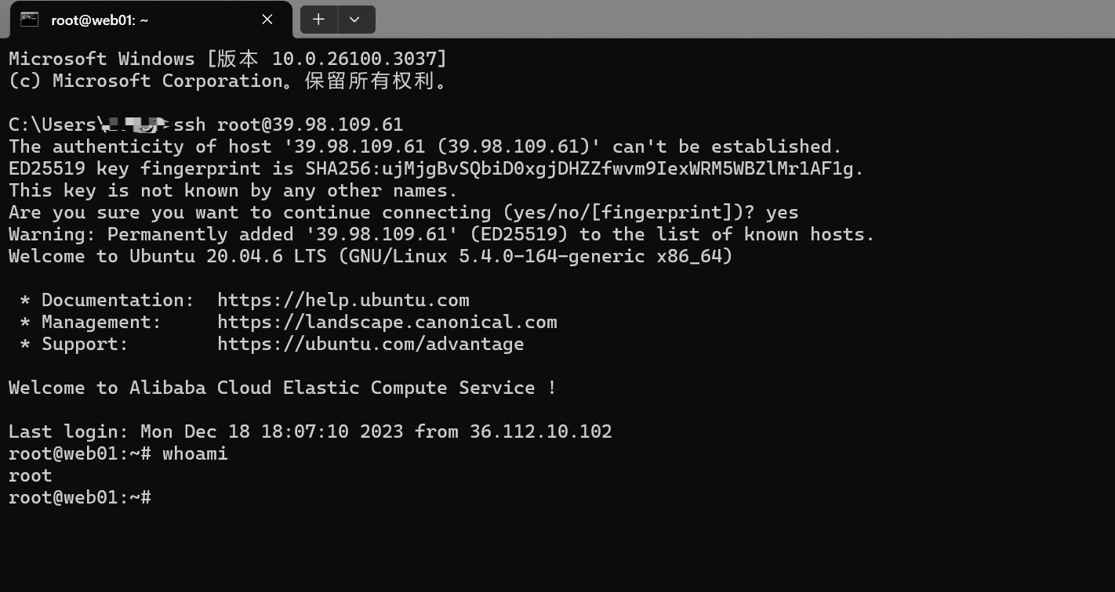This screenshot has height=592, width=1115.
Task: Select the root@web01: ~ tab title
Action: pyautogui.click(x=100, y=20)
